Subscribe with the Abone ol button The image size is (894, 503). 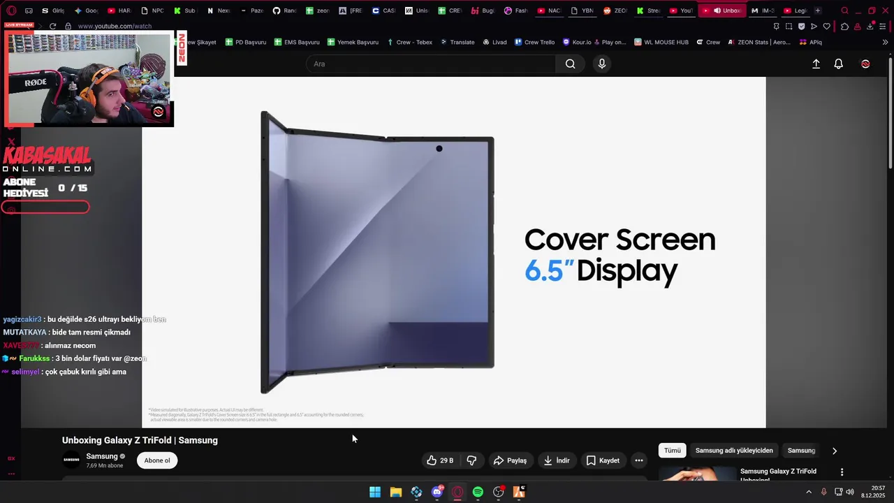coord(157,460)
